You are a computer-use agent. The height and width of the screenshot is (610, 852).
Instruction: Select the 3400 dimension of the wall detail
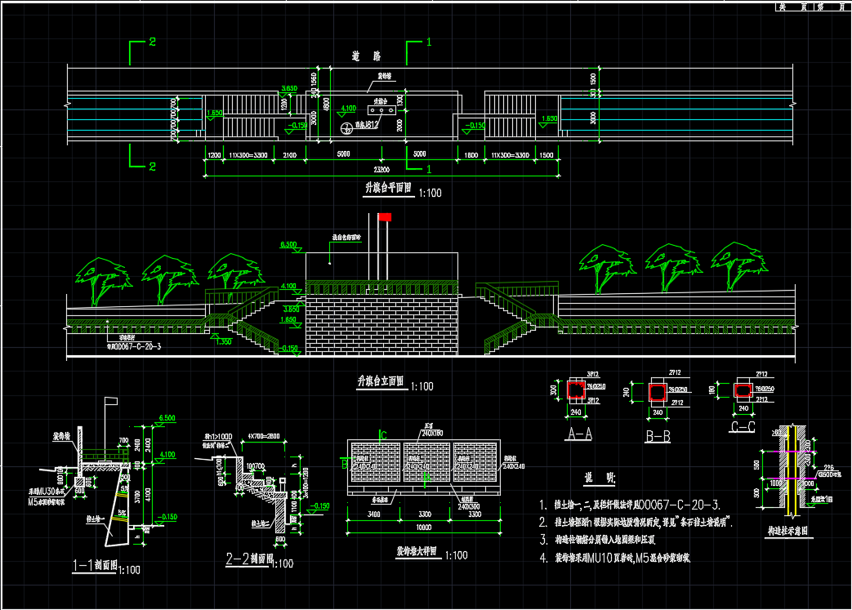coord(374,514)
